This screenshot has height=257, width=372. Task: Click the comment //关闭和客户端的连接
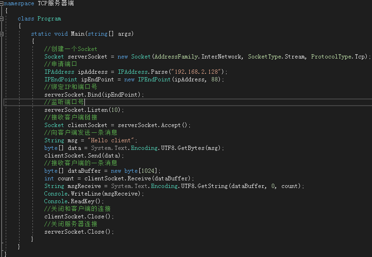[77, 209]
